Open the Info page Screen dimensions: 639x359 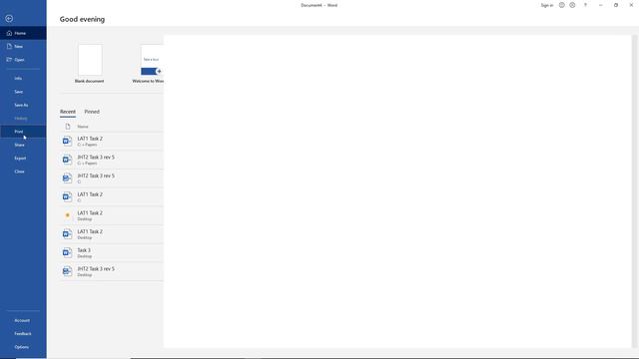tap(23, 78)
